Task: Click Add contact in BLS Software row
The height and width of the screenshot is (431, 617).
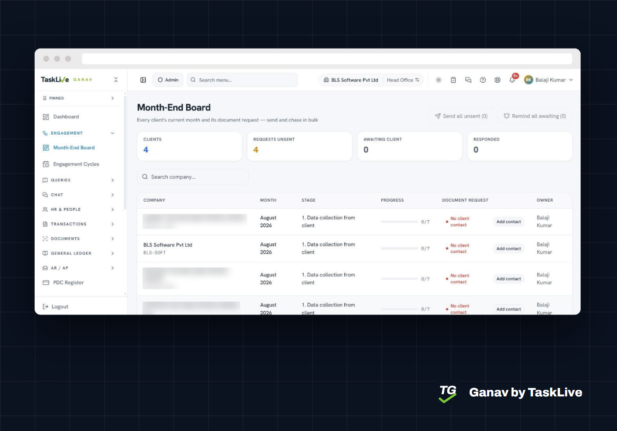Action: coord(509,249)
